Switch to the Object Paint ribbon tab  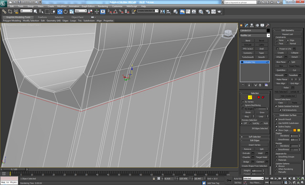tap(77, 17)
